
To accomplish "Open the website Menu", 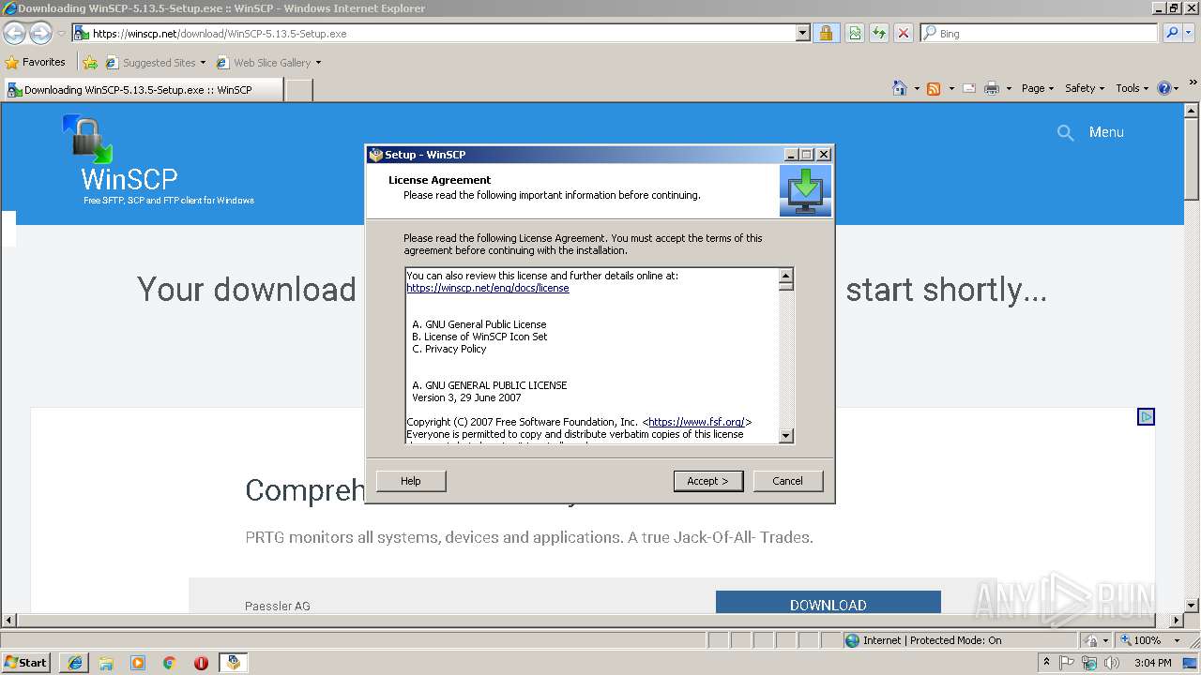I will click(x=1106, y=132).
